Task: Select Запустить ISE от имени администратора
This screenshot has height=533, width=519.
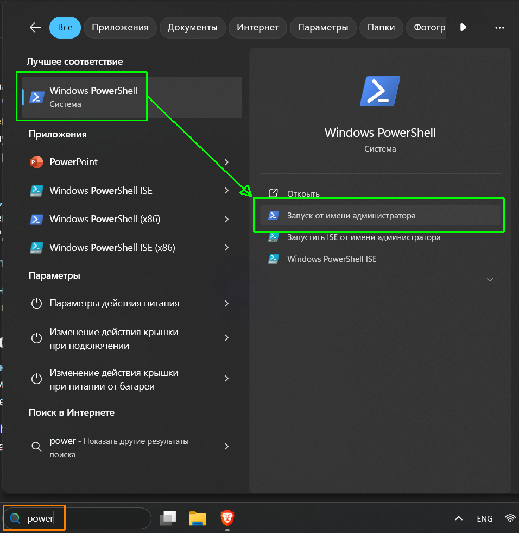Action: 363,237
